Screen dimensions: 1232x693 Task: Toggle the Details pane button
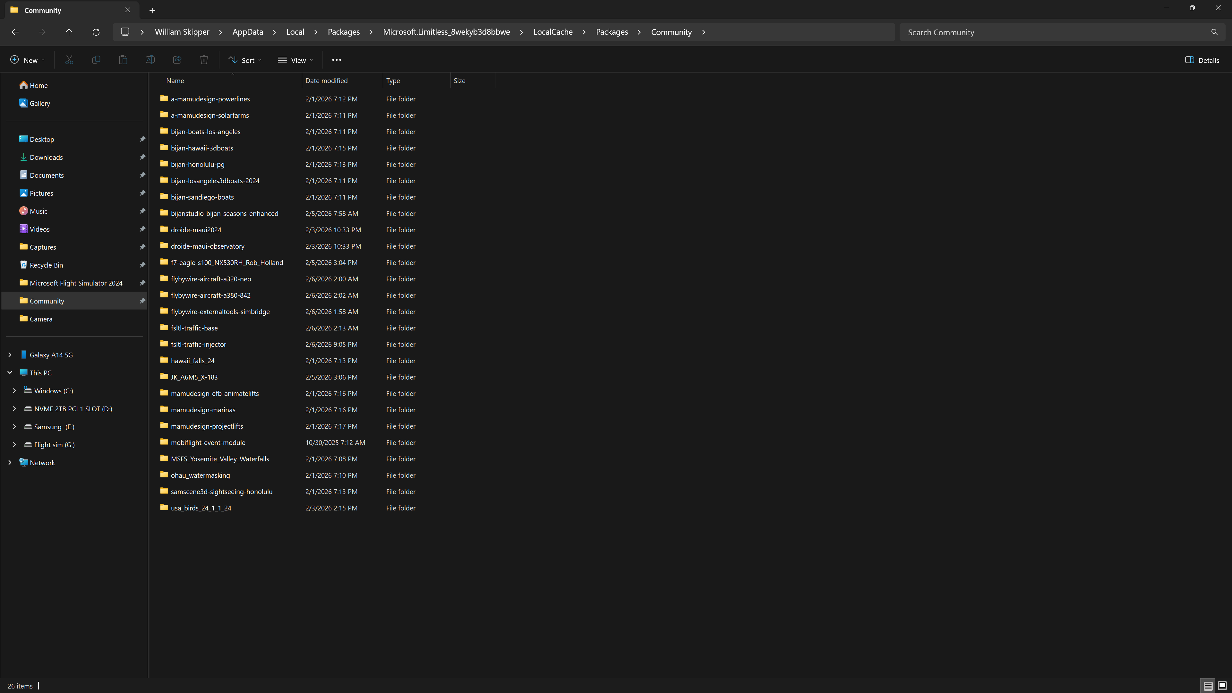[1202, 60]
